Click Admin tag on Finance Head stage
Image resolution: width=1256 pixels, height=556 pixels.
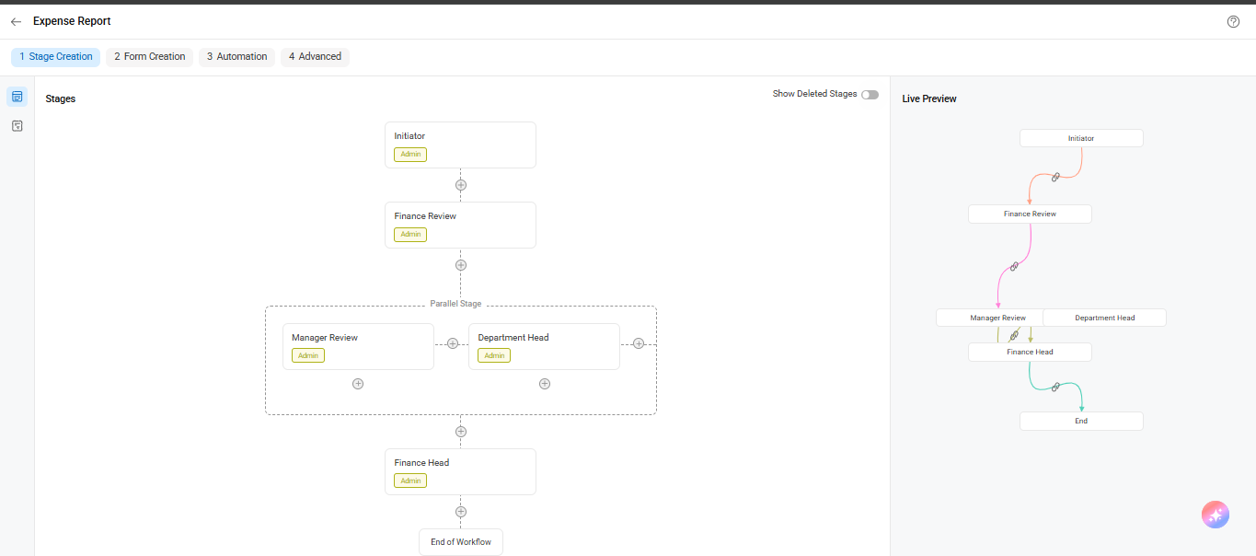[410, 481]
